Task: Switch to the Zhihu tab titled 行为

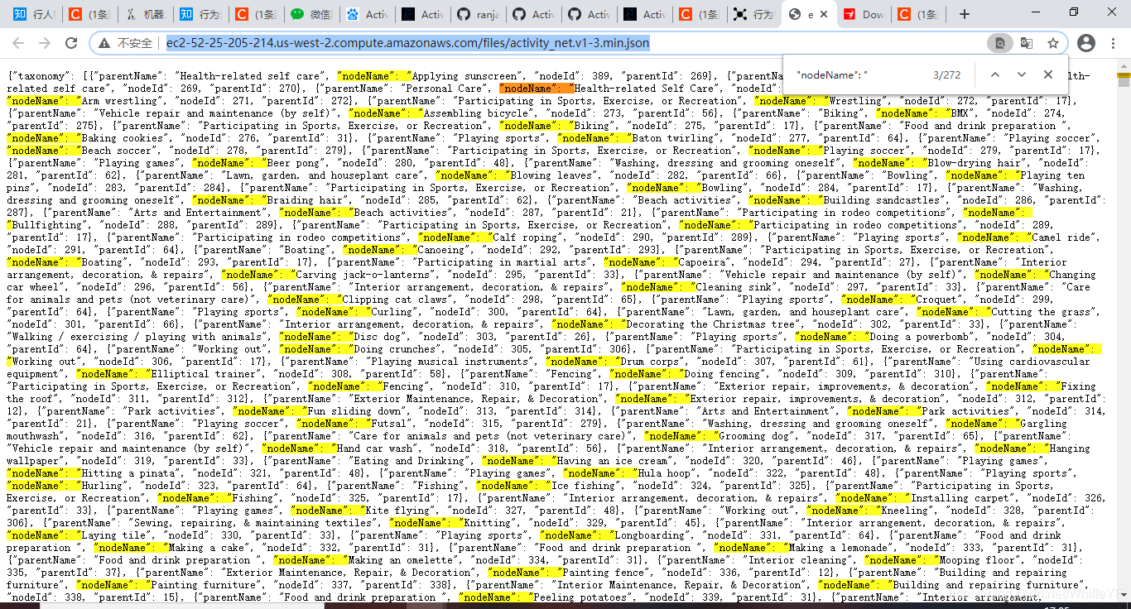Action: 201,14
